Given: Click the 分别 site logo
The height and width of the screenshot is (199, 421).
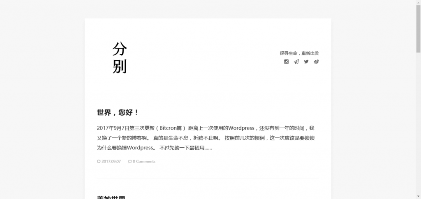Looking at the screenshot, I should 120,58.
